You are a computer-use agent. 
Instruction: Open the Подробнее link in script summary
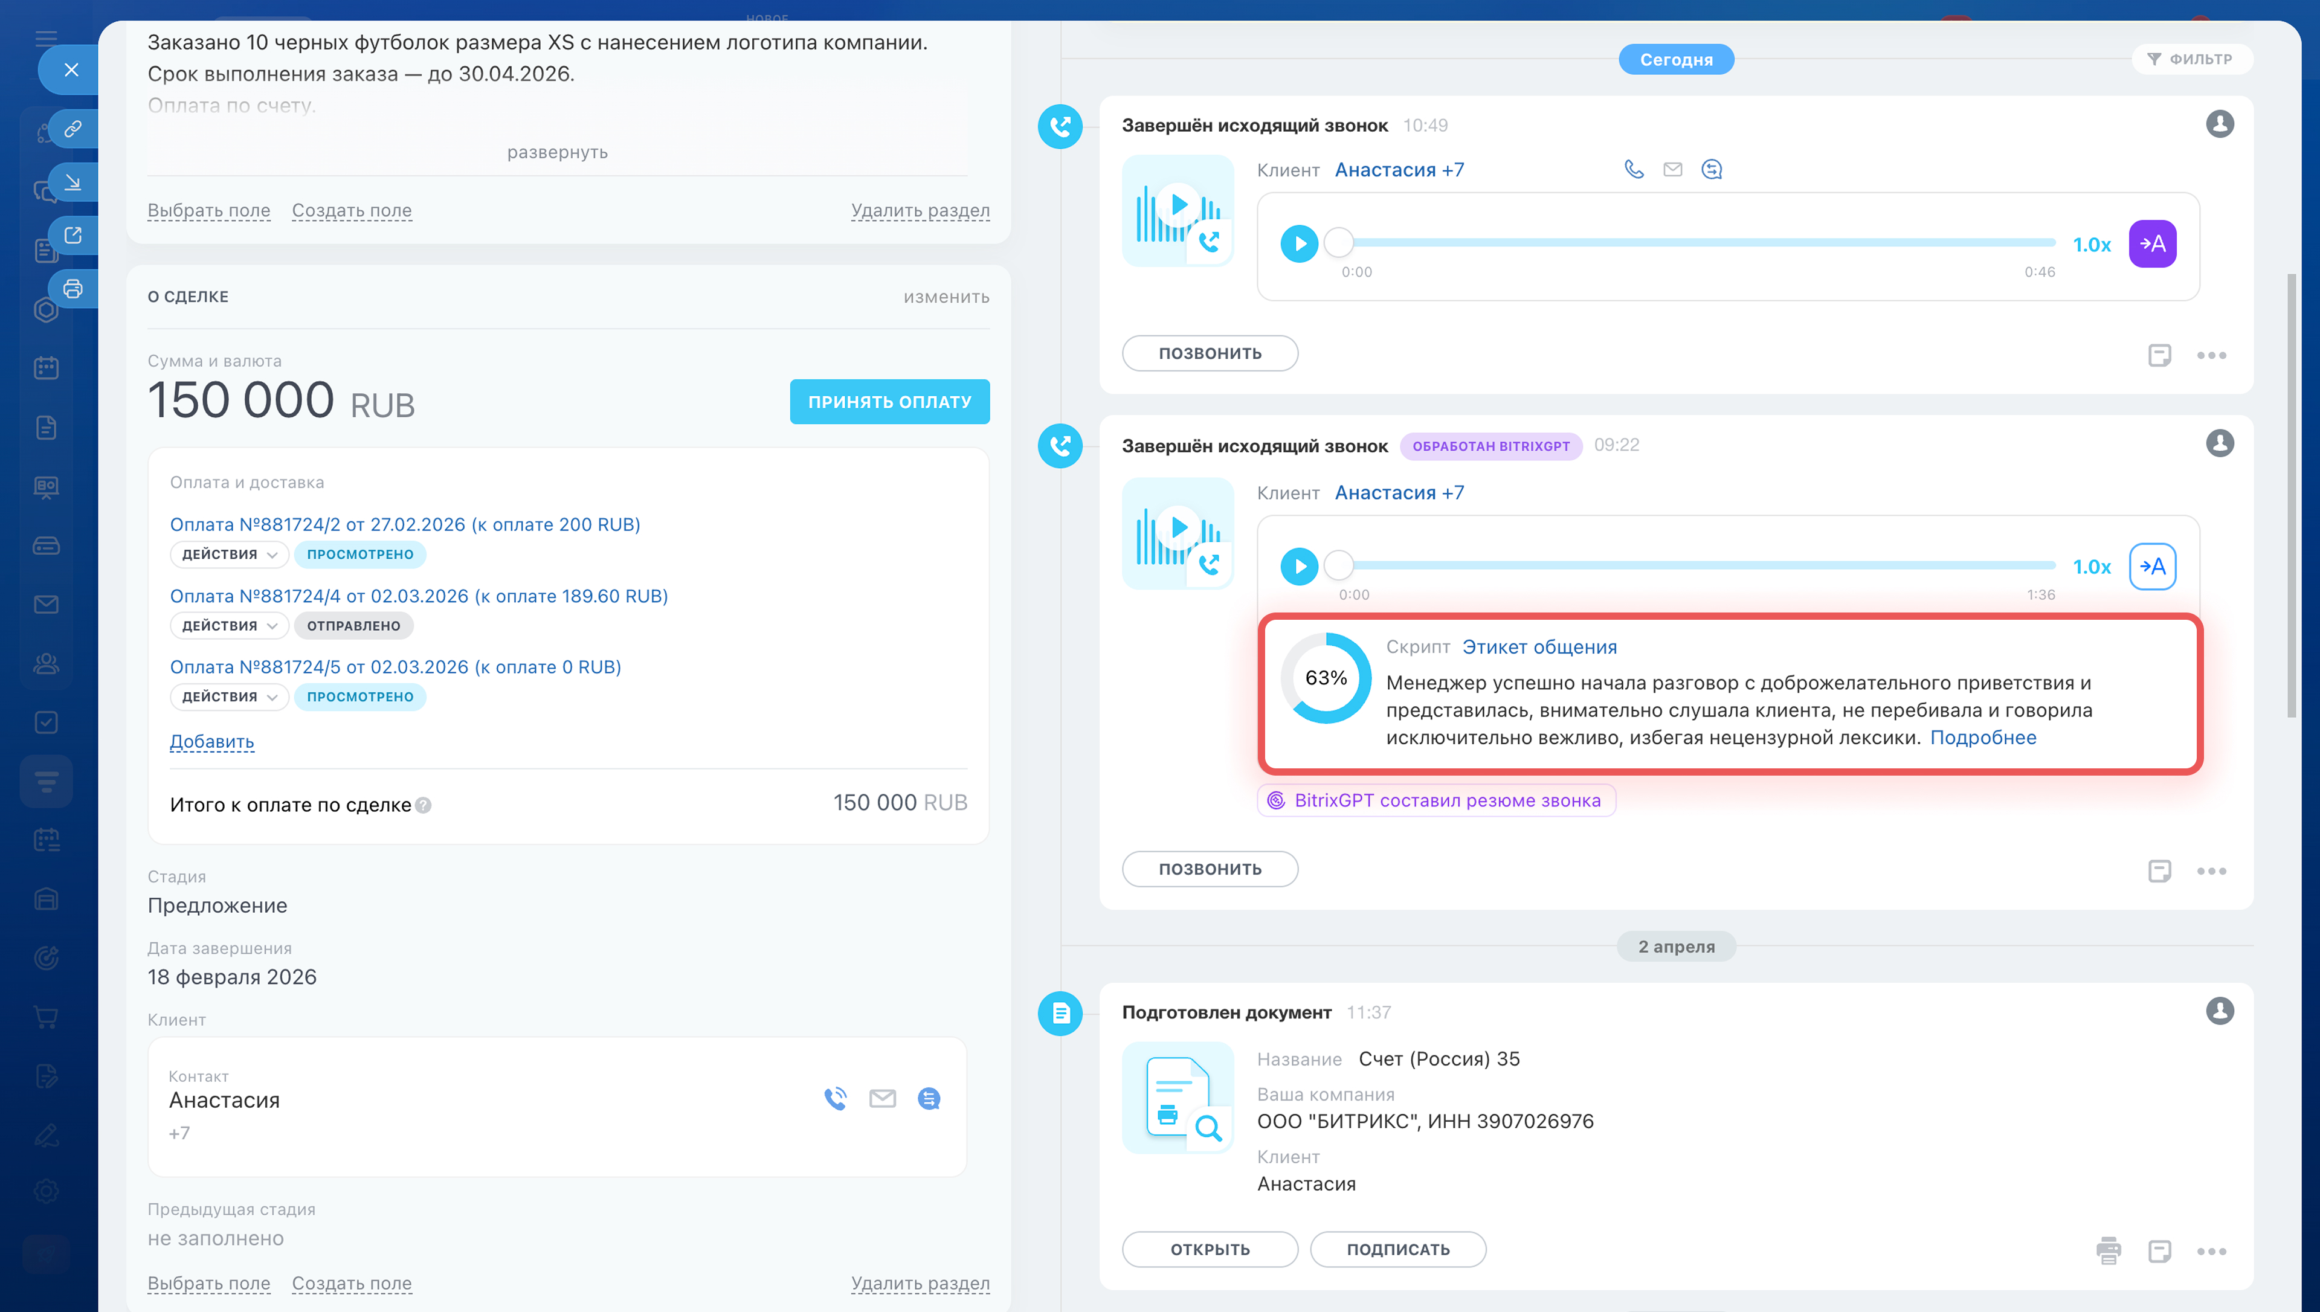1982,737
